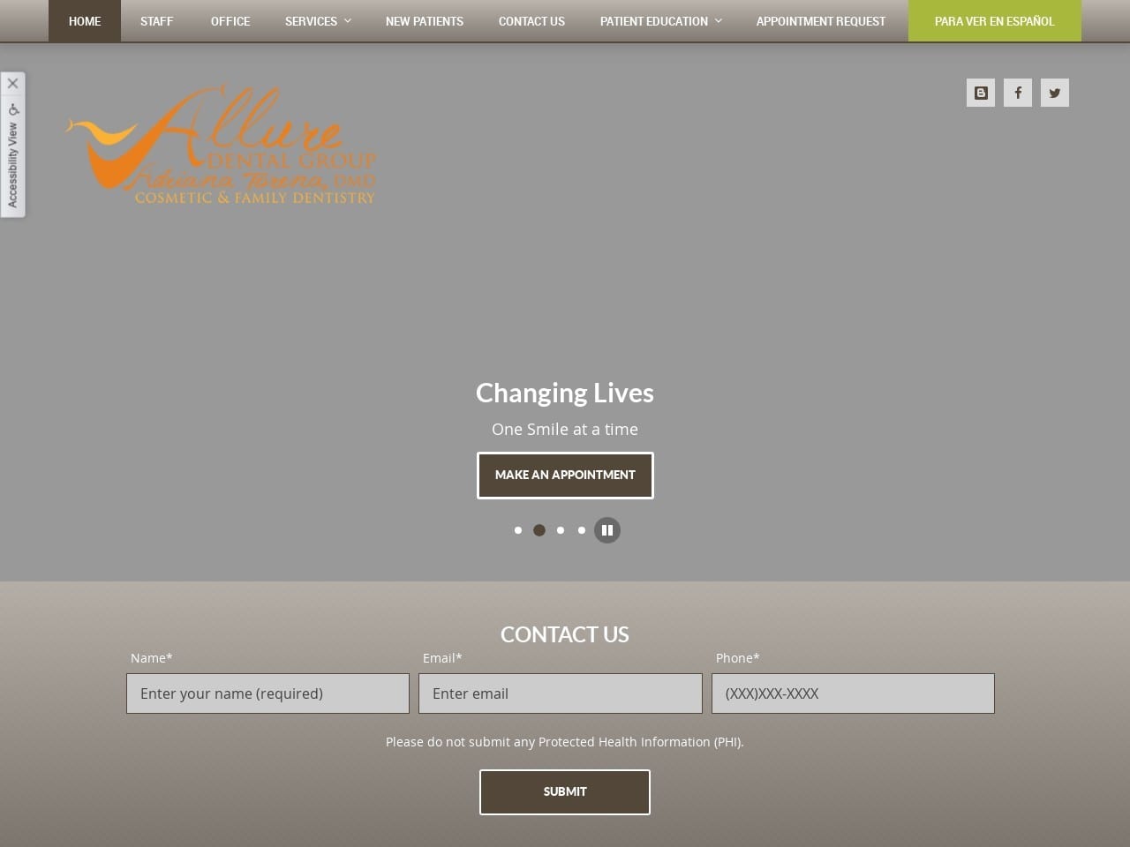
Task: Show the fourth slide dot
Action: coord(582,530)
